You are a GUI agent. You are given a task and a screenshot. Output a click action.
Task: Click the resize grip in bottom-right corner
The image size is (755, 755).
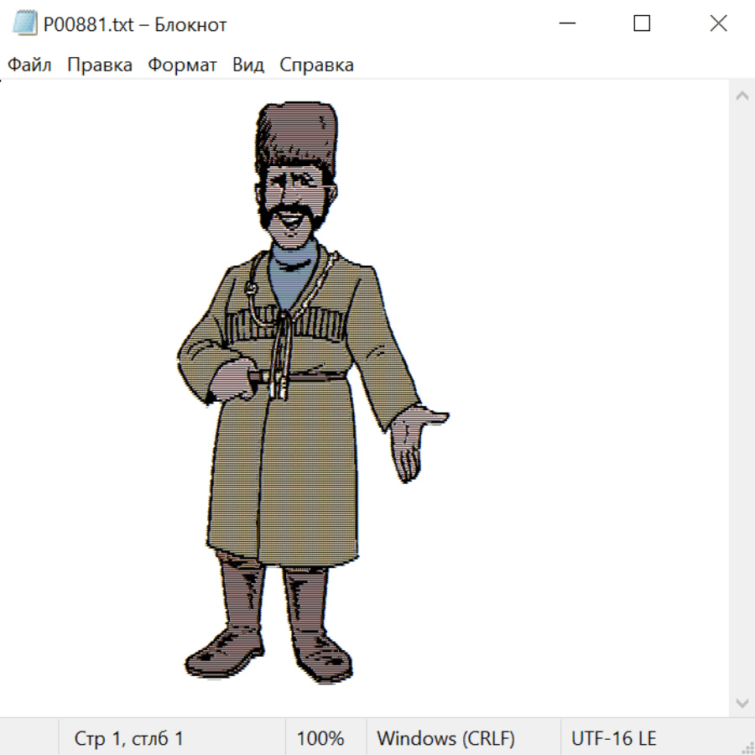747,747
